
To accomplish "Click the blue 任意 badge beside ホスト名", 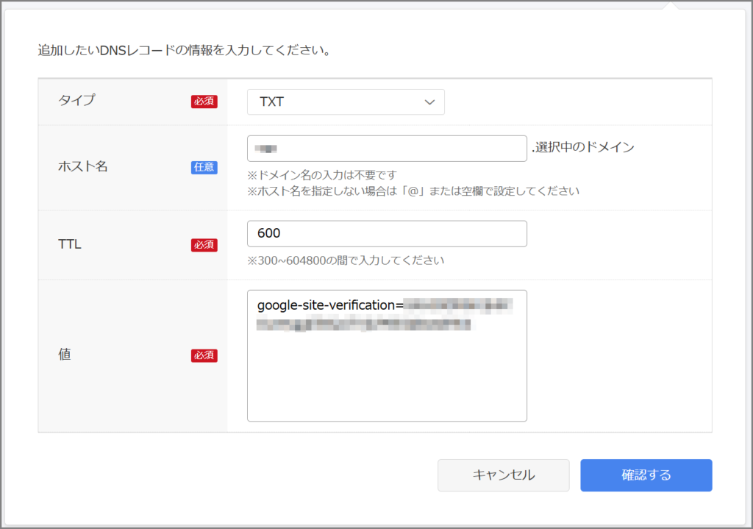I will (204, 167).
